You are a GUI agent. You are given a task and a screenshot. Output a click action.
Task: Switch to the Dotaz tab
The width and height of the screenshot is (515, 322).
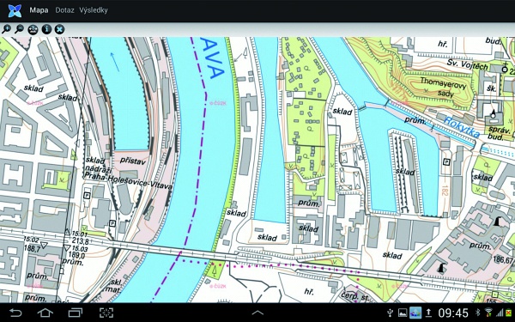(64, 10)
